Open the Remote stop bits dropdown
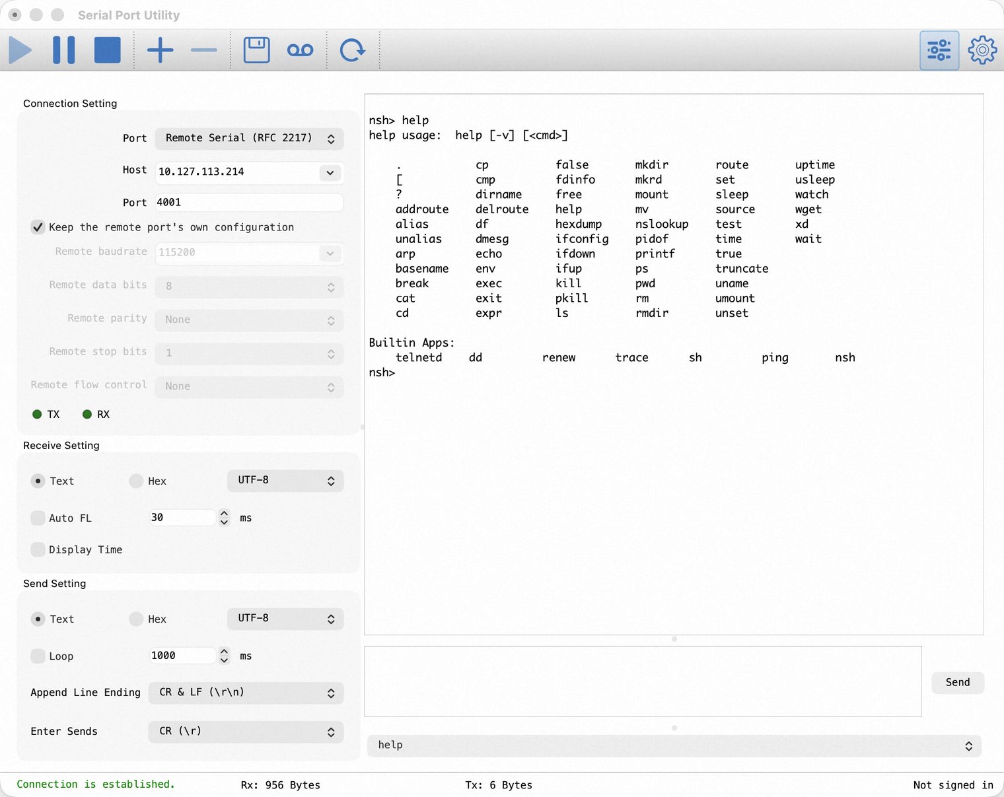Image resolution: width=1004 pixels, height=797 pixels. 250,353
